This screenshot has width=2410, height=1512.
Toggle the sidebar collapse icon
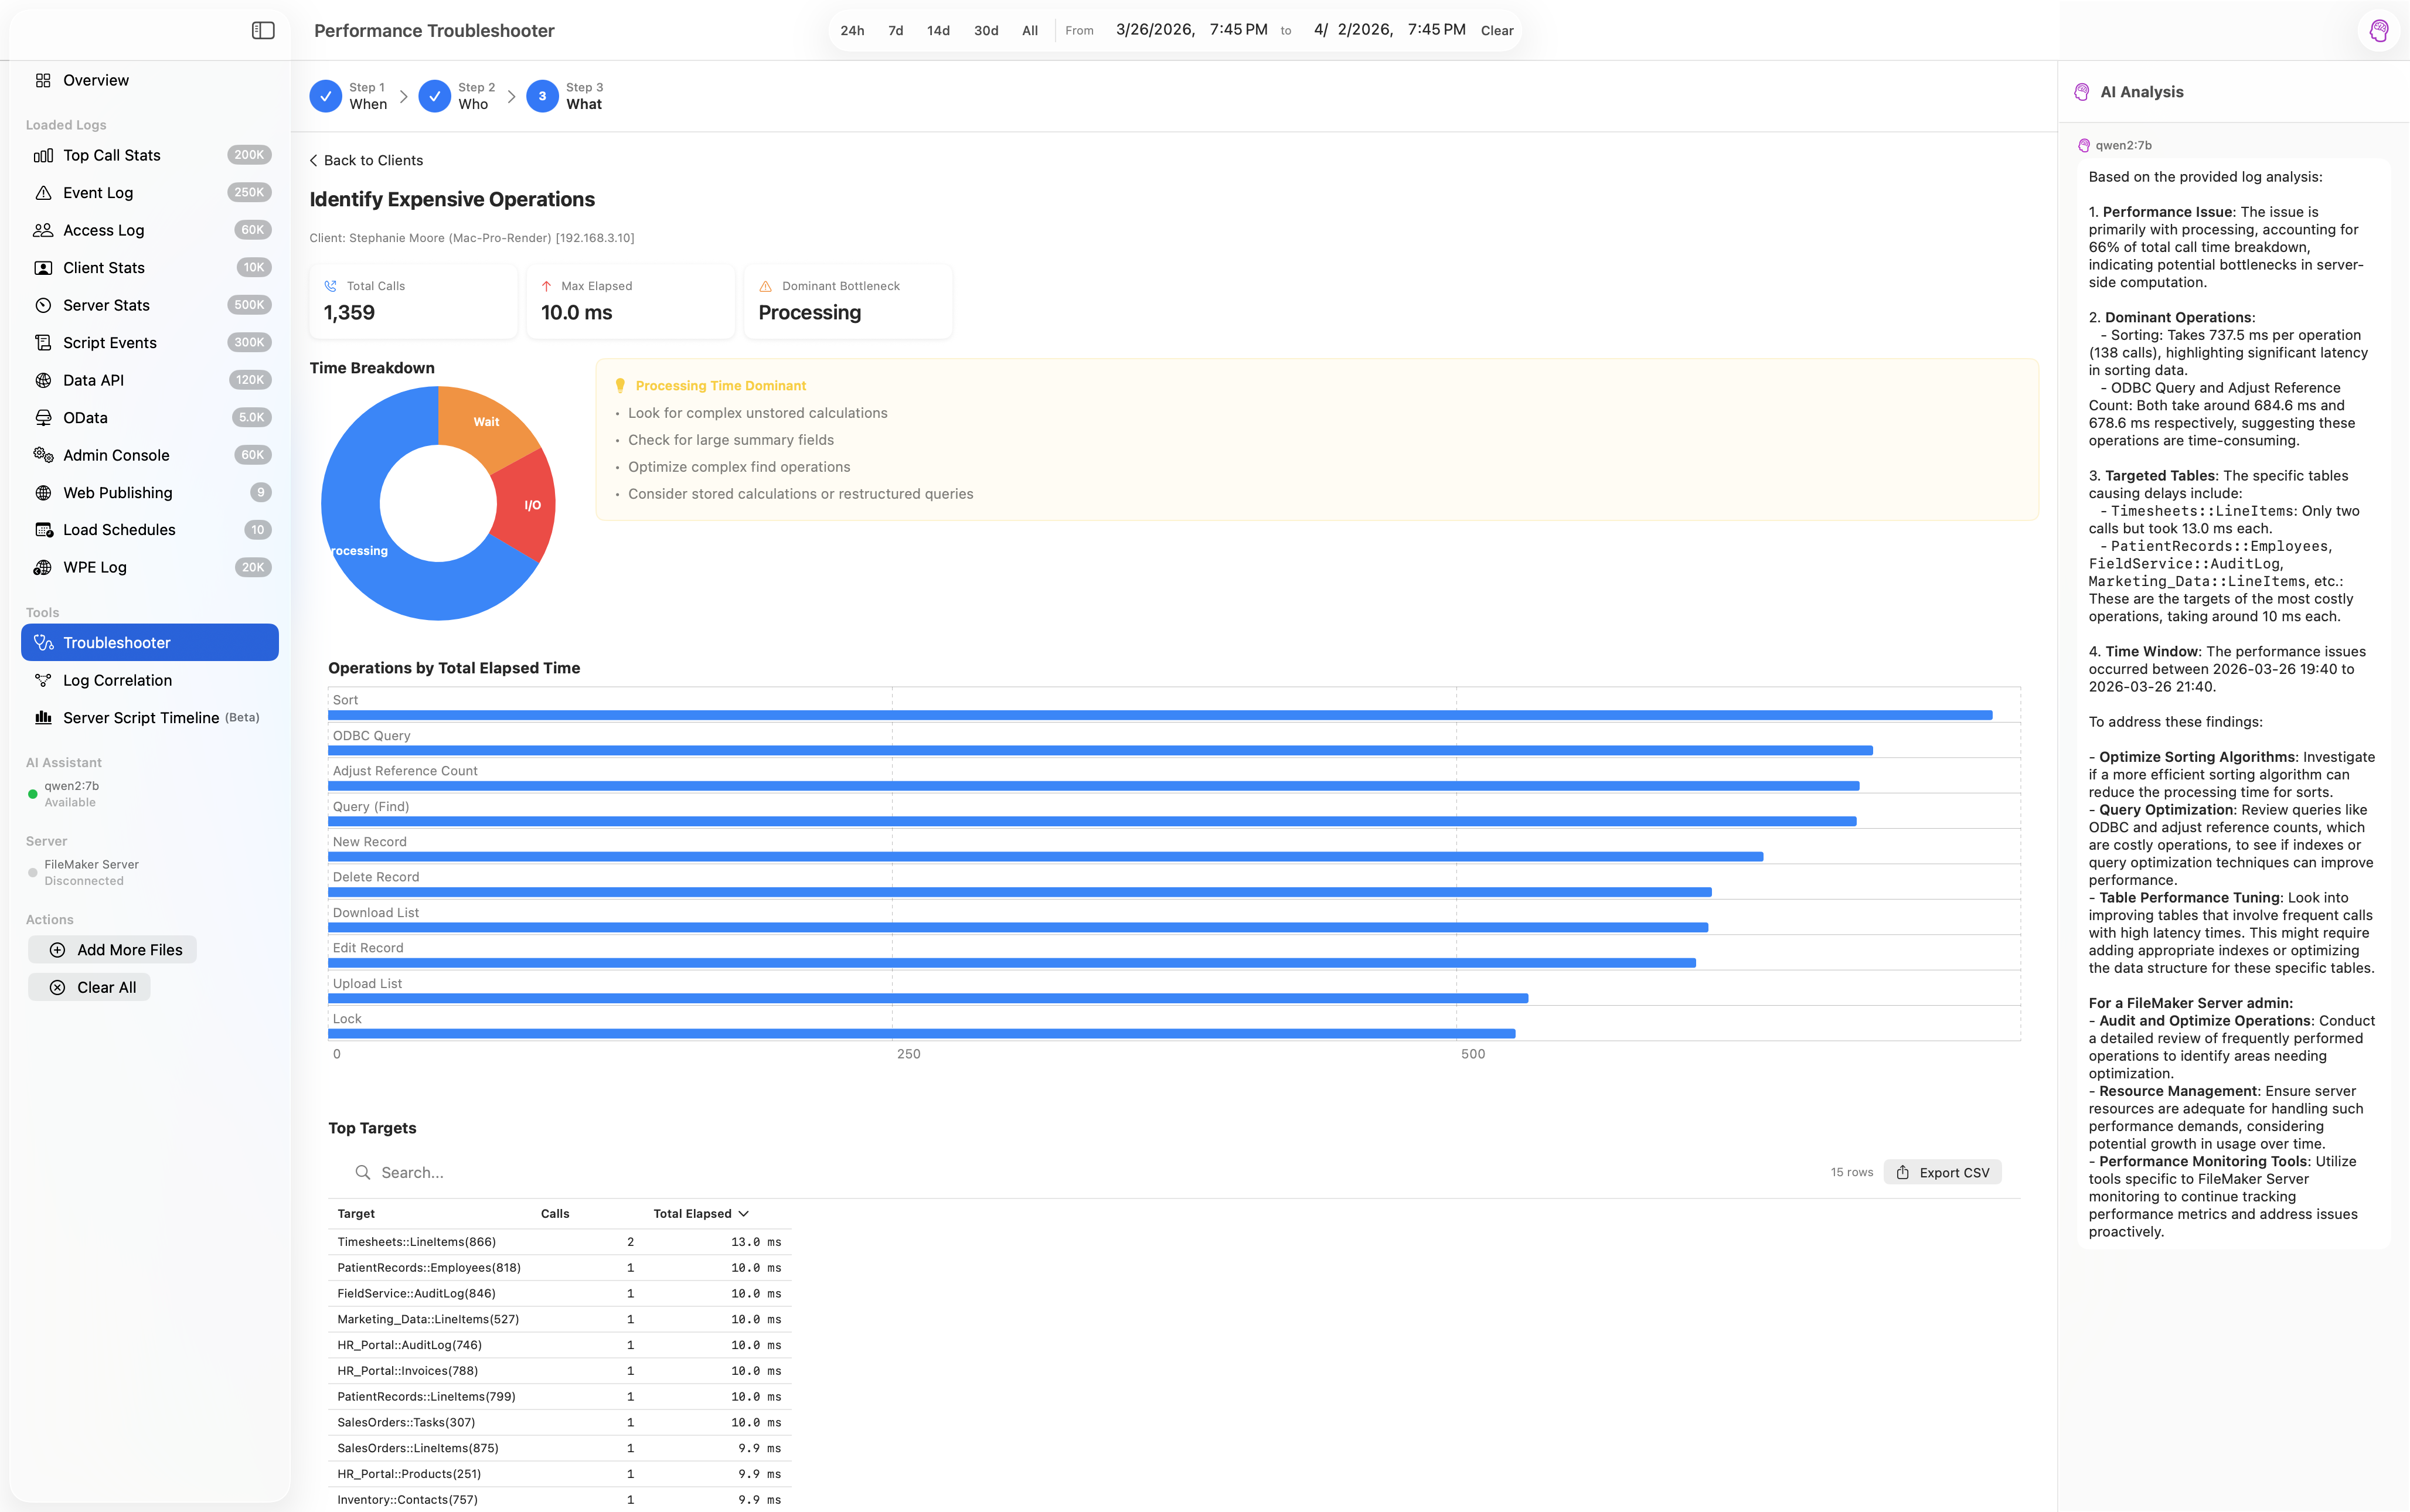pyautogui.click(x=263, y=31)
